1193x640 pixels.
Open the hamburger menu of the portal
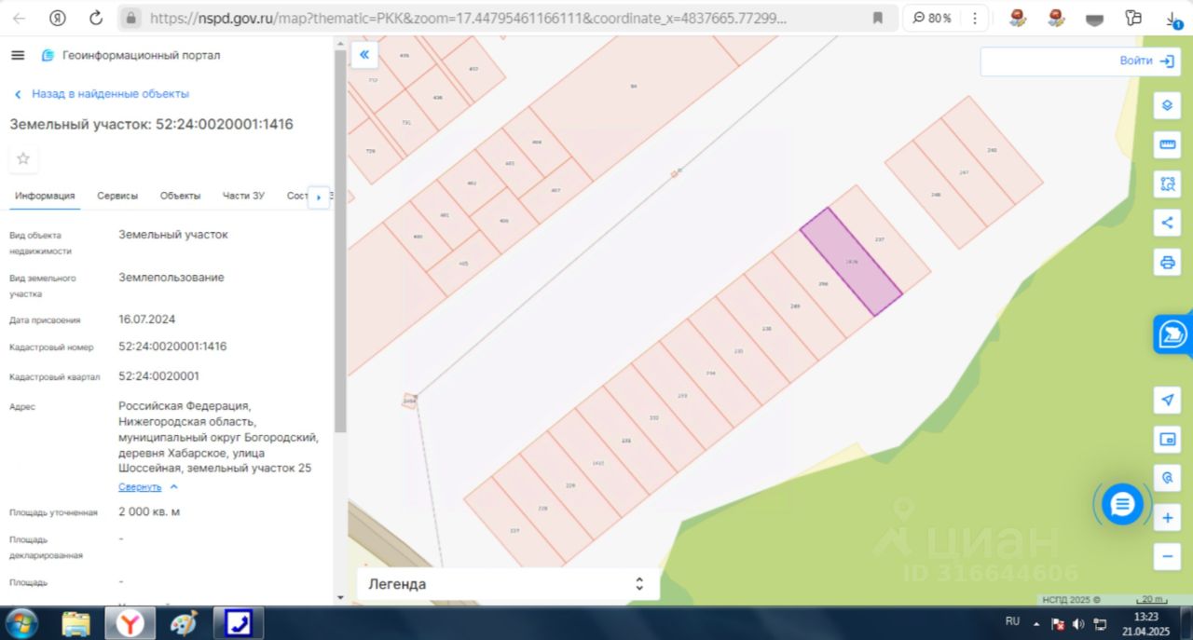(17, 55)
